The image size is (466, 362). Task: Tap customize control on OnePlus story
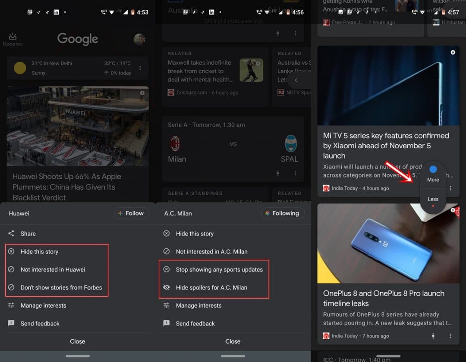tap(433, 336)
